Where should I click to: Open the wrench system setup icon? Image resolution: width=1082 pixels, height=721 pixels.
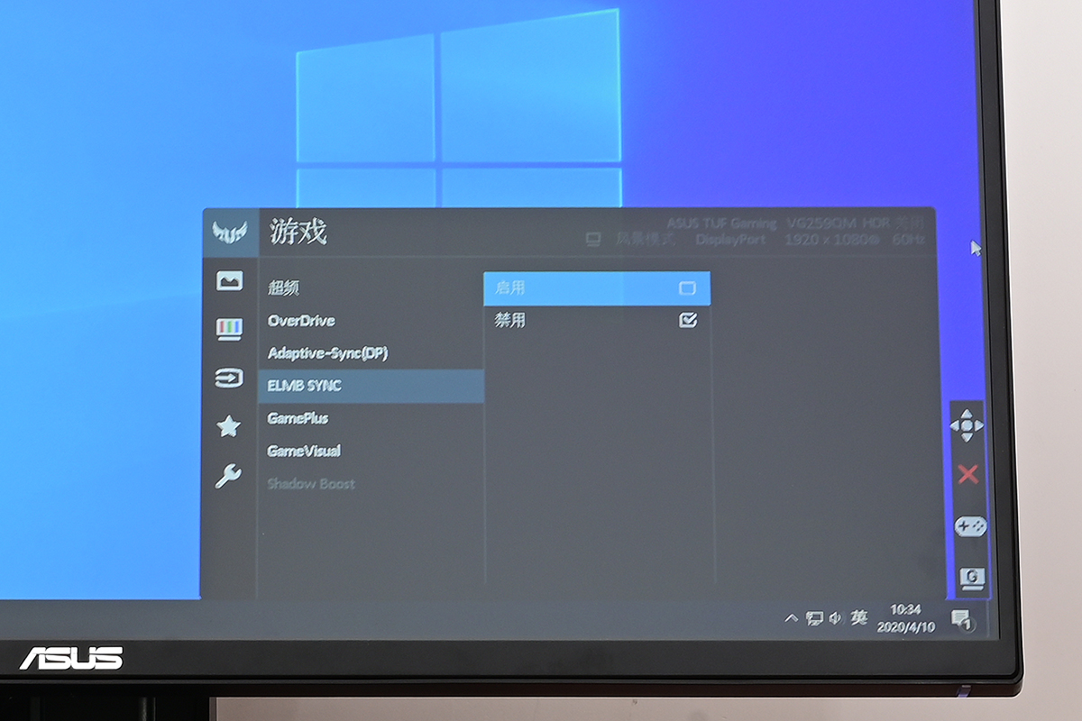click(229, 476)
